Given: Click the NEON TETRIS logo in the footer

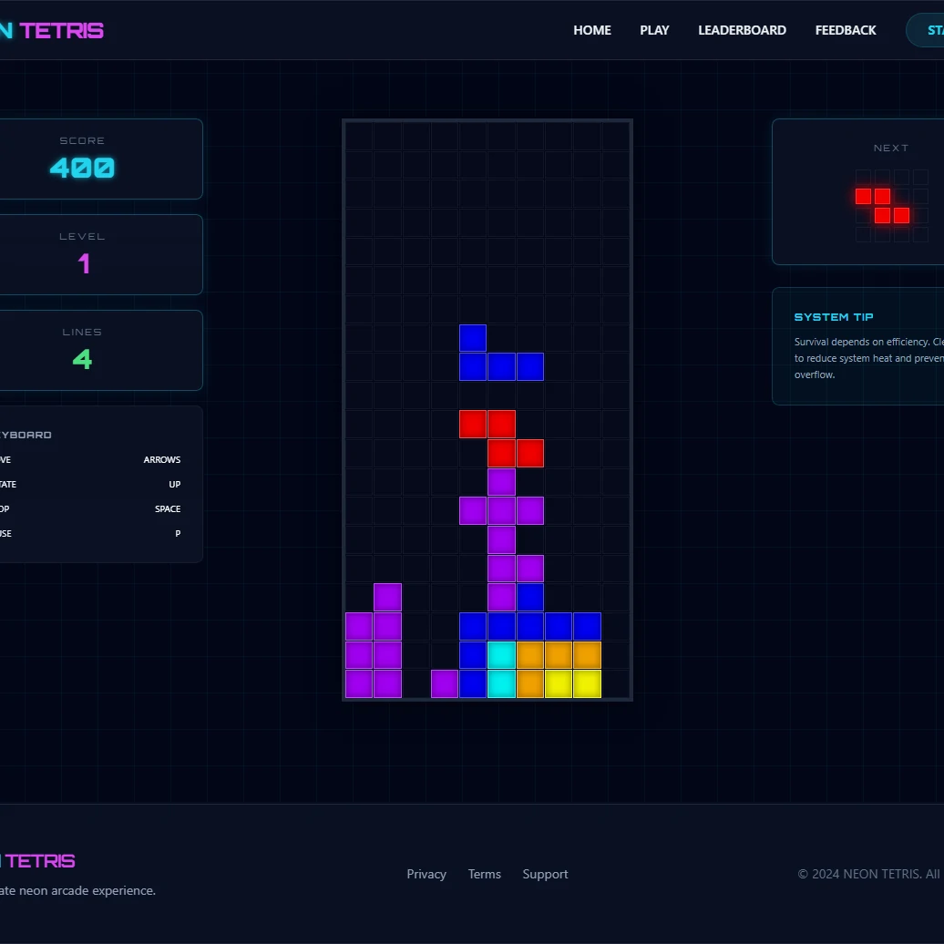Looking at the screenshot, I should [x=38, y=860].
